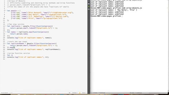
Task: Click the Line 25, Column cursor position indicator
Action: point(4,93)
